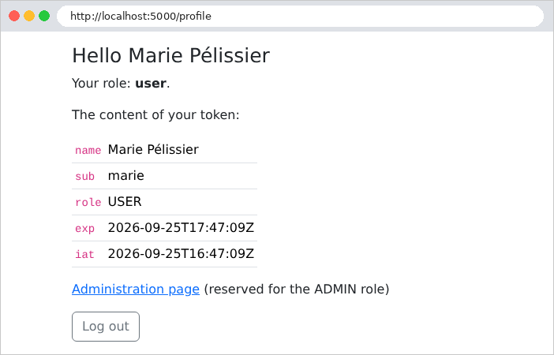
Task: Click the green maximize window dot
Action: point(44,16)
